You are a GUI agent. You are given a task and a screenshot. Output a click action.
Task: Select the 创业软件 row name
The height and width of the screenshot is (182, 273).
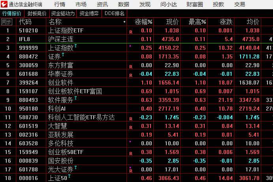[60, 83]
